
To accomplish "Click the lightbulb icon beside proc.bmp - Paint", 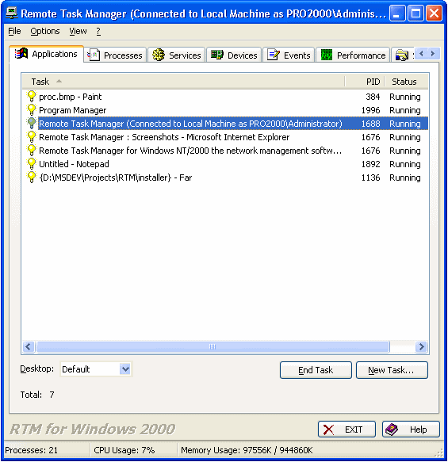I will tap(31, 97).
